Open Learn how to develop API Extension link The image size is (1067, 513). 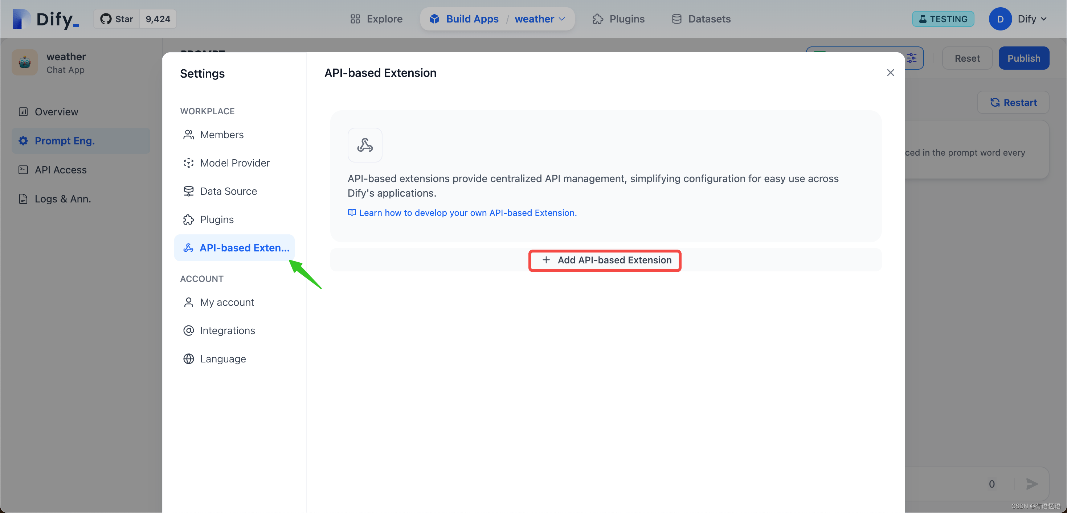[x=467, y=212]
